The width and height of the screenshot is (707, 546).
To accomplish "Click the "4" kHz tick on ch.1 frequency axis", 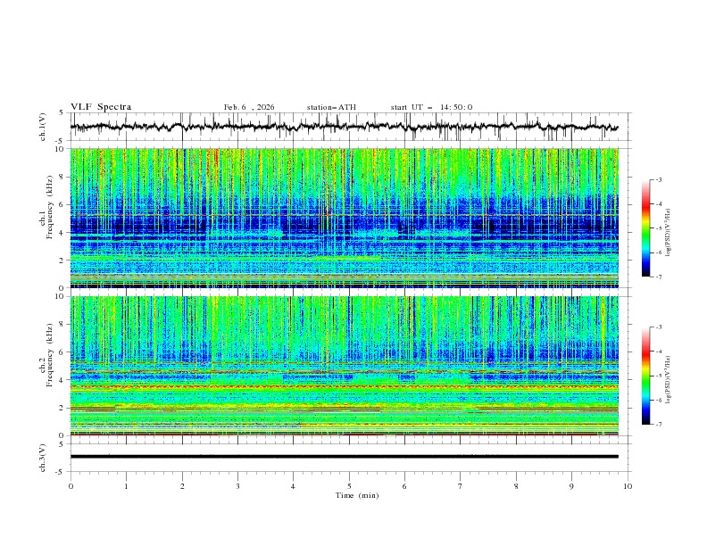I will point(63,233).
